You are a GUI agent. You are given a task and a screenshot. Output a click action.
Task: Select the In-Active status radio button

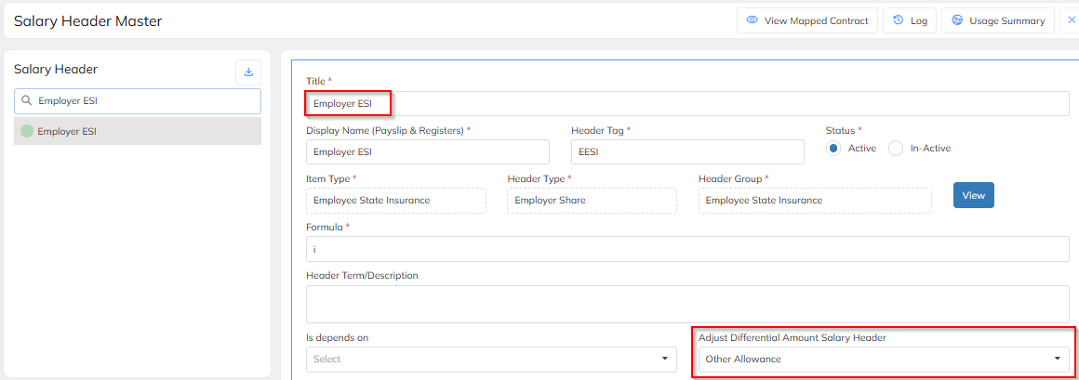896,148
